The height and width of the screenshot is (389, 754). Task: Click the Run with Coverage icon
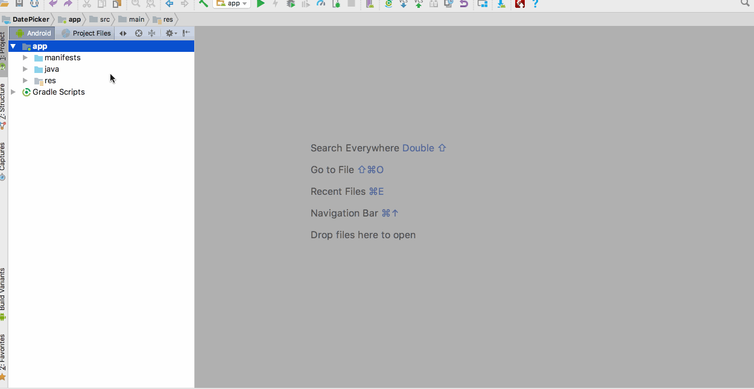pyautogui.click(x=306, y=4)
